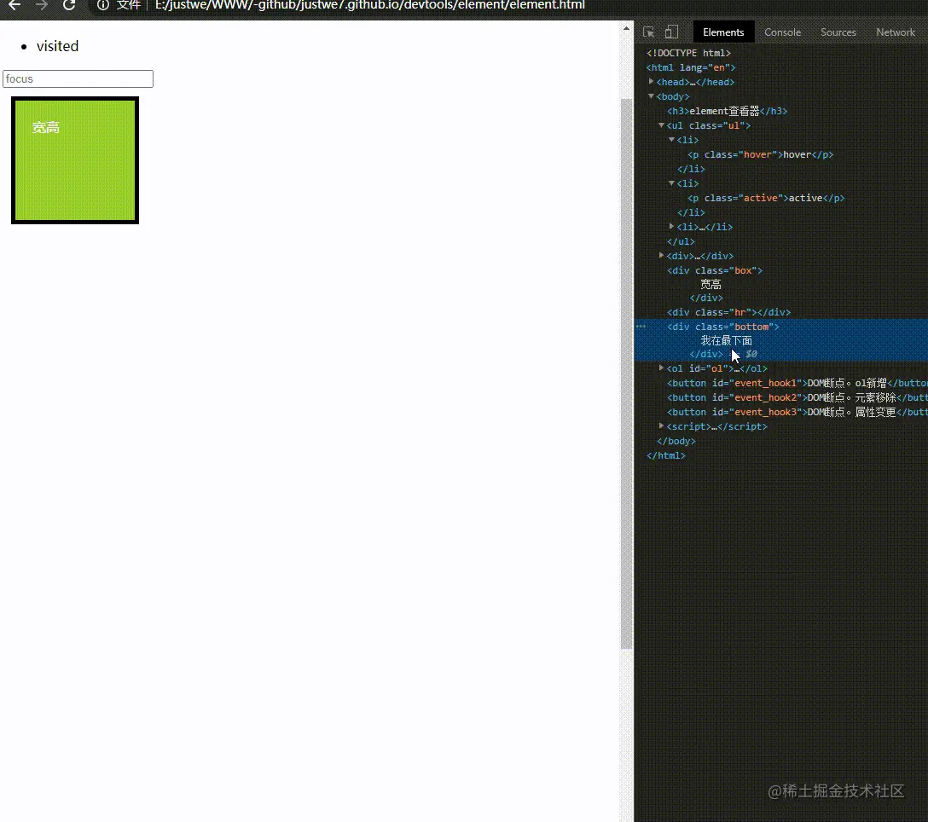The height and width of the screenshot is (822, 928).
Task: Switch to the Sources tab
Action: [x=838, y=32]
